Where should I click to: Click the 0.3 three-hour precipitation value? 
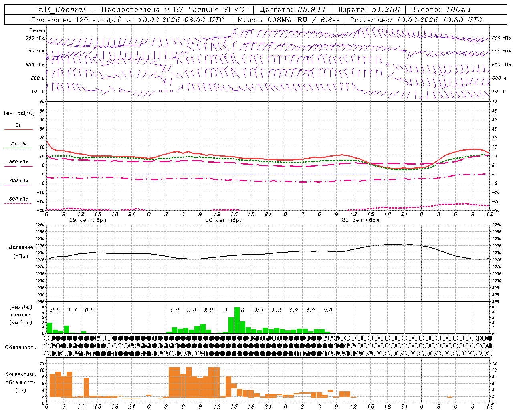click(x=89, y=310)
